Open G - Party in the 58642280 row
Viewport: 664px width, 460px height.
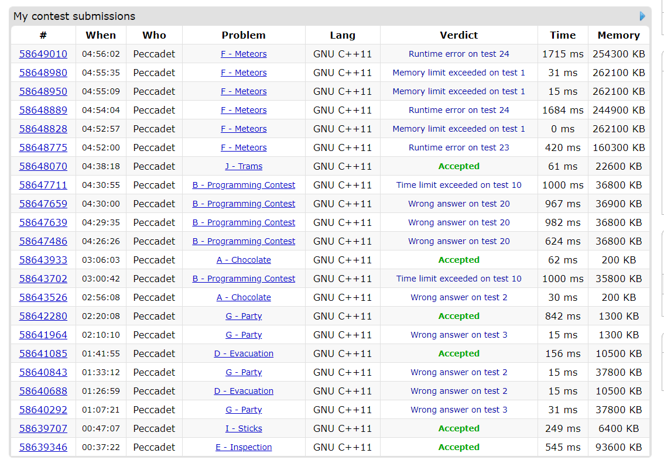[x=244, y=316]
